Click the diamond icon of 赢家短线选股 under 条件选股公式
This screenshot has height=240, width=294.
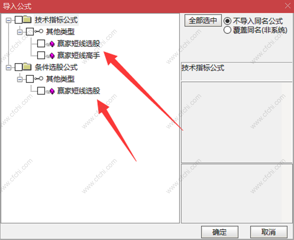[52, 91]
